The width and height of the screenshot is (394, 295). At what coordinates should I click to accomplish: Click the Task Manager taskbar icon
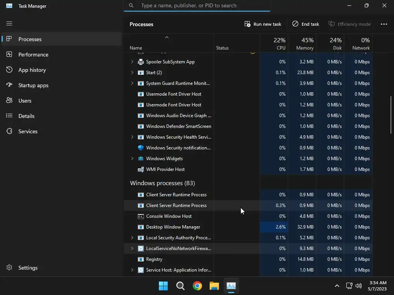(x=231, y=286)
